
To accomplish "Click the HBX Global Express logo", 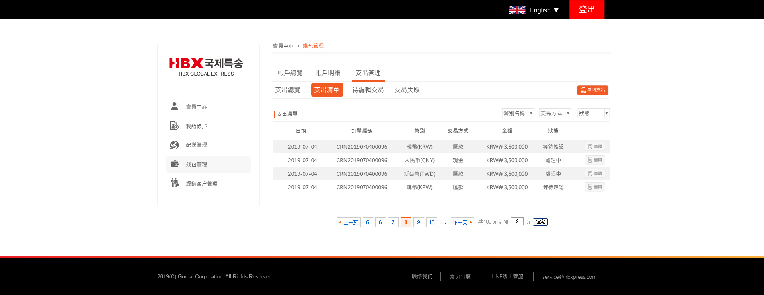I will coord(206,67).
